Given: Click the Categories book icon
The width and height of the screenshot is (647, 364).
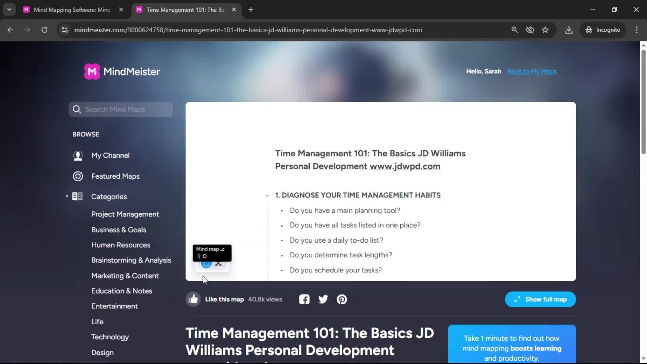Looking at the screenshot, I should [78, 196].
